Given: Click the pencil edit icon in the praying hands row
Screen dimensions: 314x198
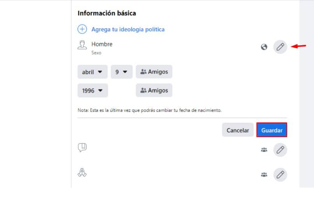Looking at the screenshot, I should tap(280, 175).
